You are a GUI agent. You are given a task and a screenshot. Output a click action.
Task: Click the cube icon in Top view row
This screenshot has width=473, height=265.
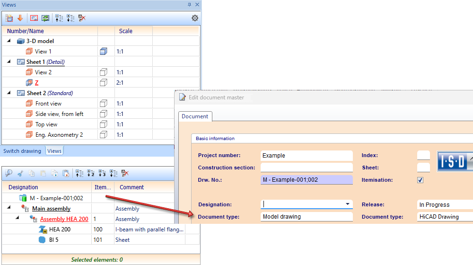coord(104,124)
